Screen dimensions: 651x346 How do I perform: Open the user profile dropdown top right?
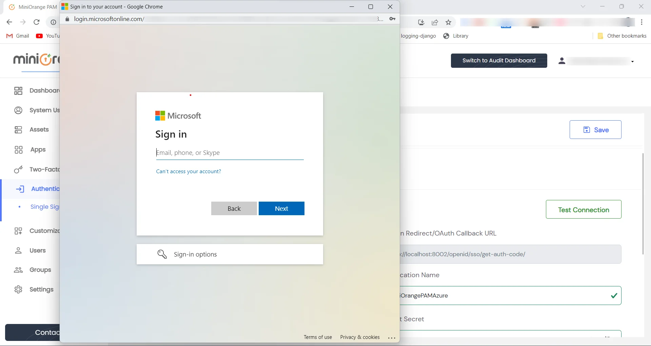click(632, 61)
